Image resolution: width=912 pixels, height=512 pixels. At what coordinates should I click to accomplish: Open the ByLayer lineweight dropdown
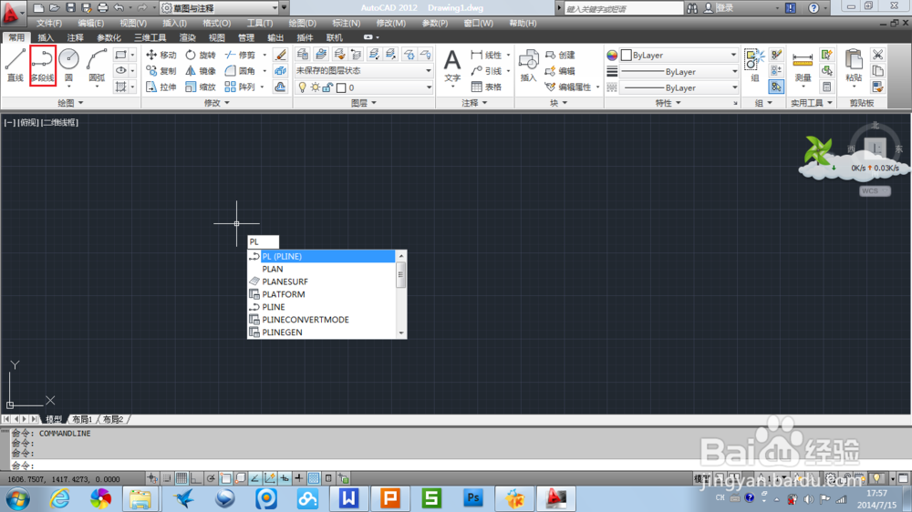679,71
